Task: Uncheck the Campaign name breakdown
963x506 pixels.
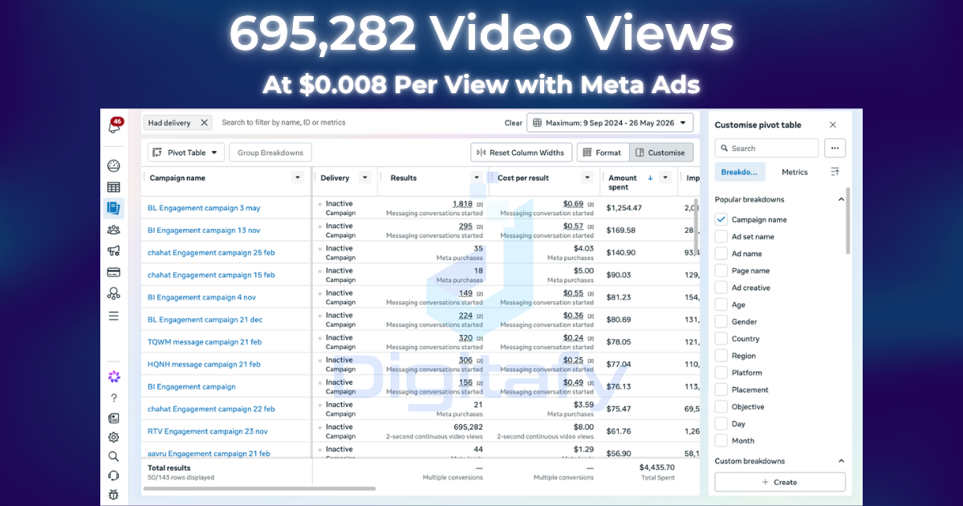Action: click(x=721, y=219)
